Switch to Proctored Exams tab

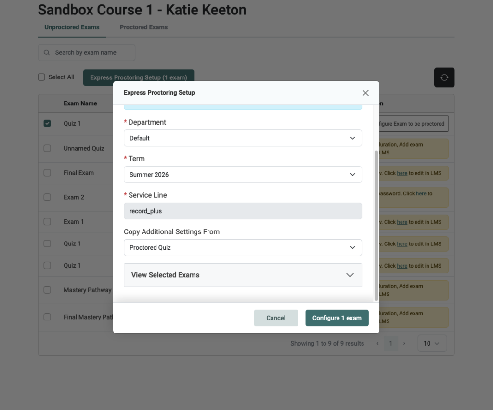point(143,27)
